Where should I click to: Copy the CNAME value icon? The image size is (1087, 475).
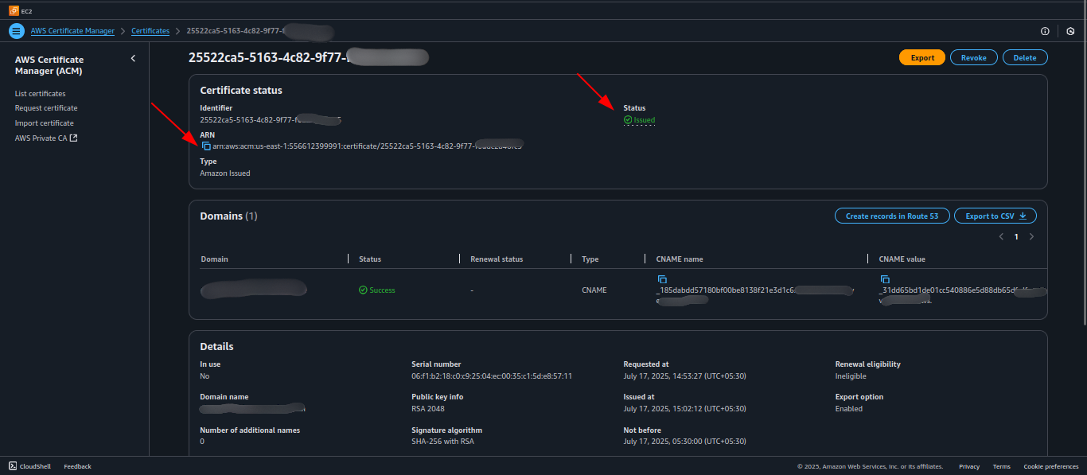pos(884,279)
